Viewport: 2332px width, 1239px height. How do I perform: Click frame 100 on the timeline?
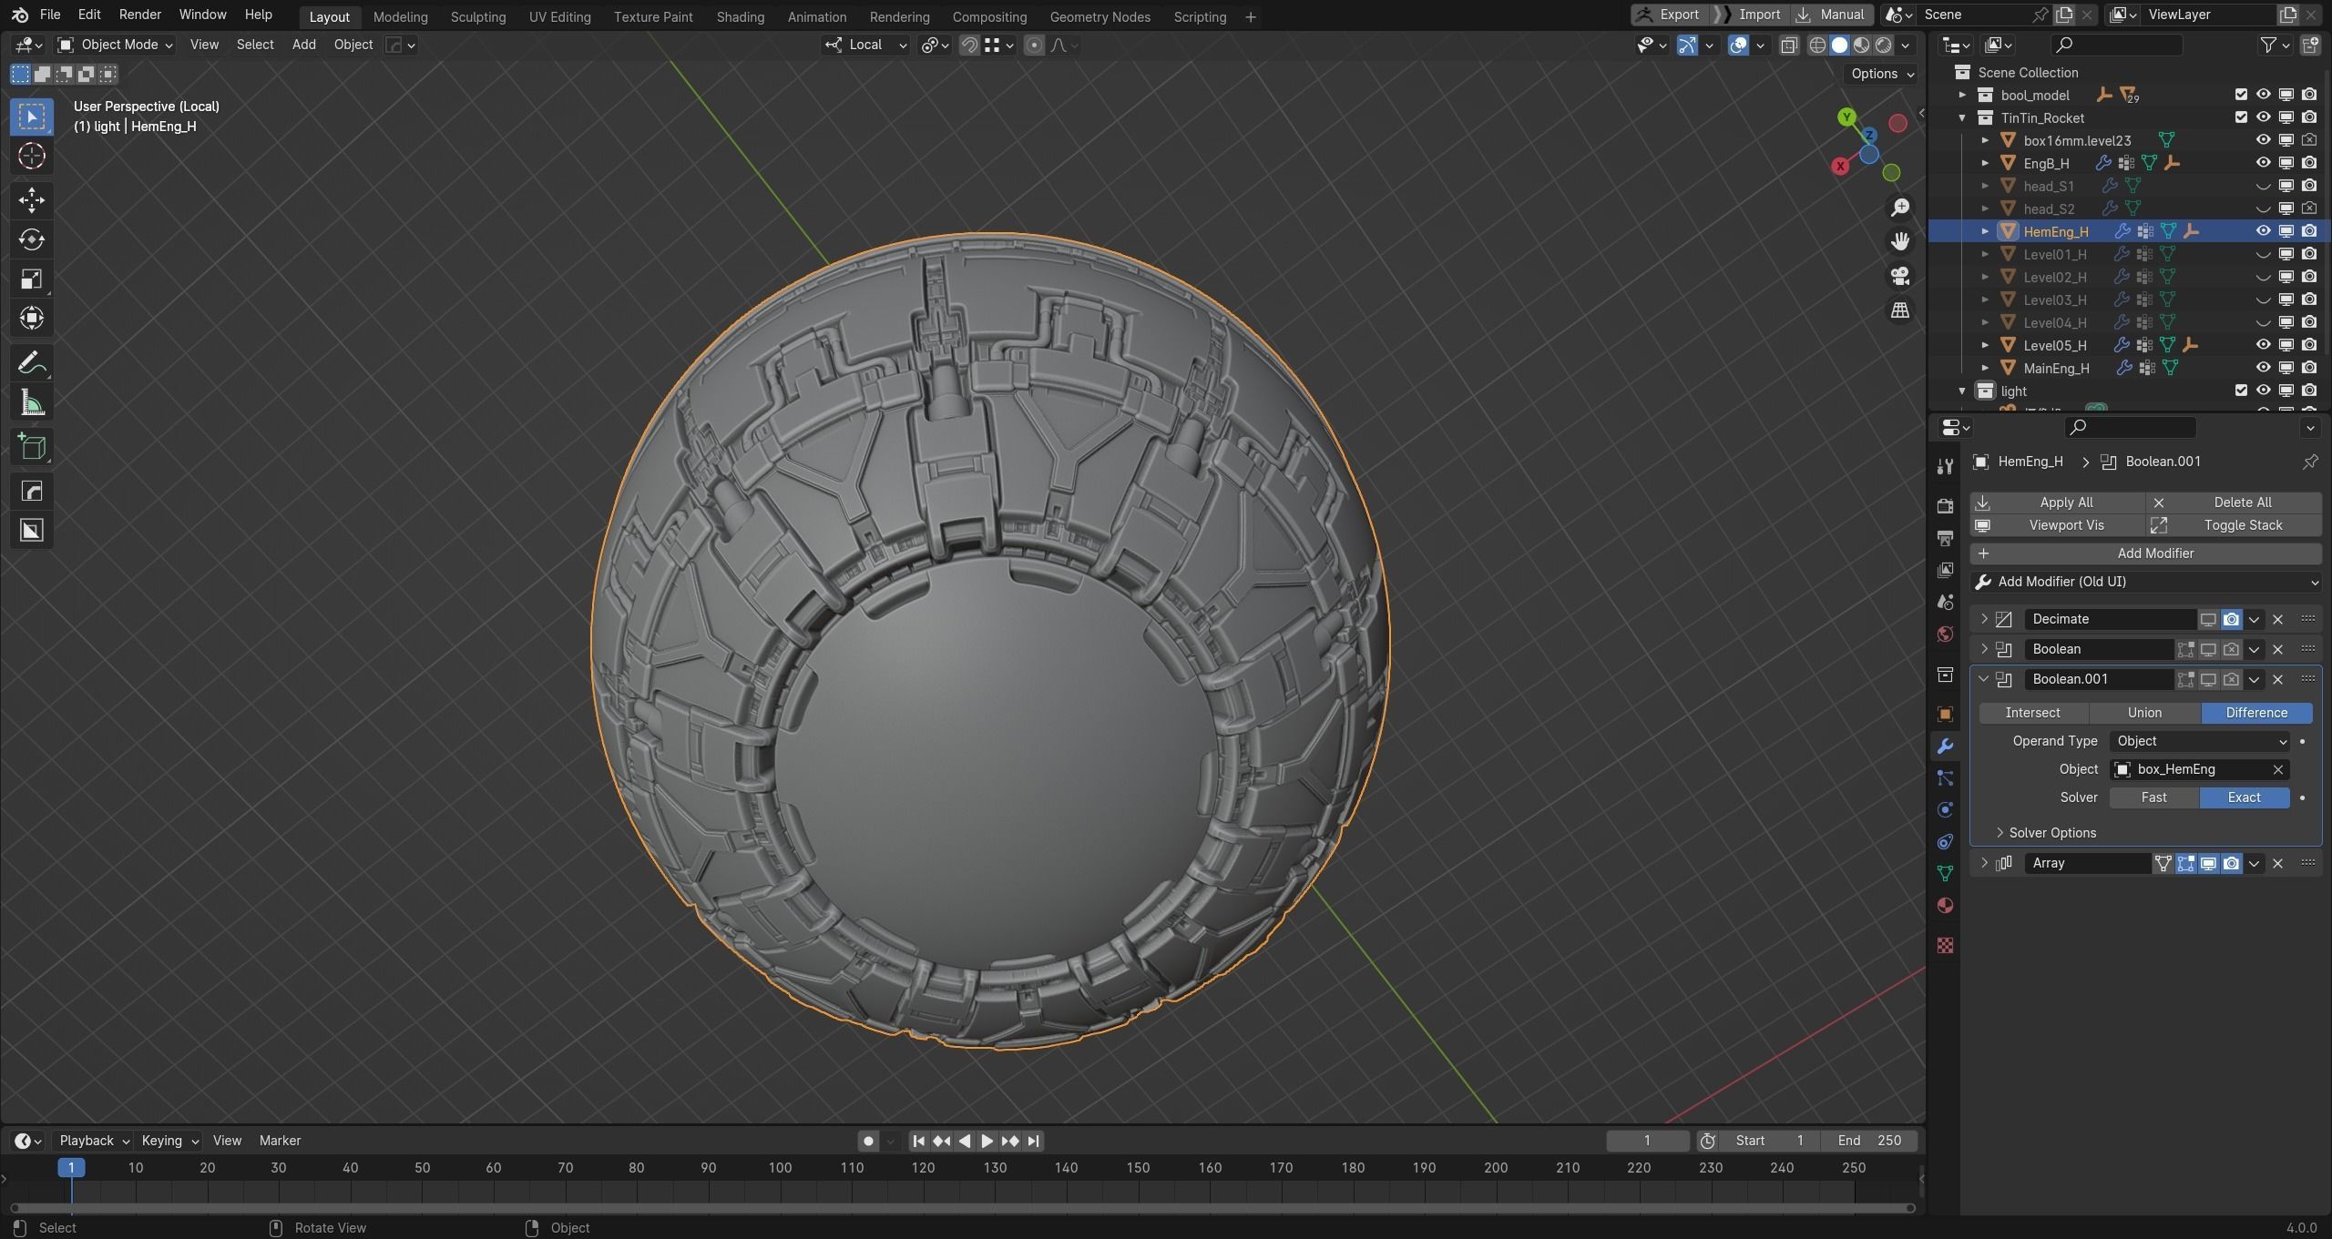click(x=780, y=1168)
